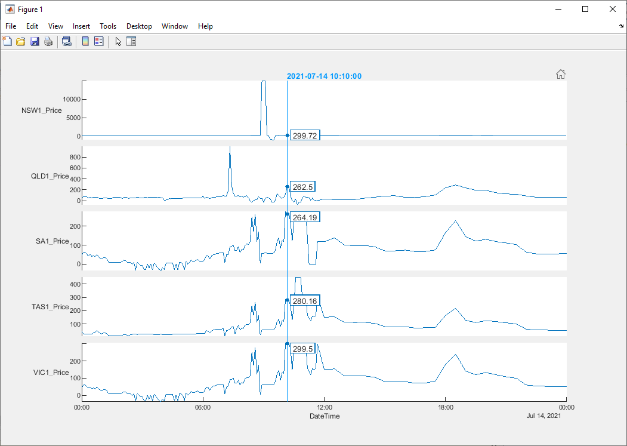
Task: Click the MATLAB logo in the title bar
Action: 10,9
